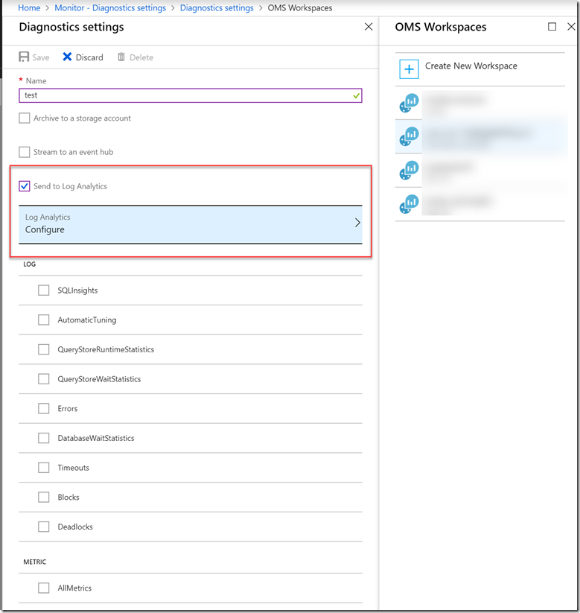Click the Name input field containing test
The width and height of the screenshot is (580, 613).
pos(191,95)
